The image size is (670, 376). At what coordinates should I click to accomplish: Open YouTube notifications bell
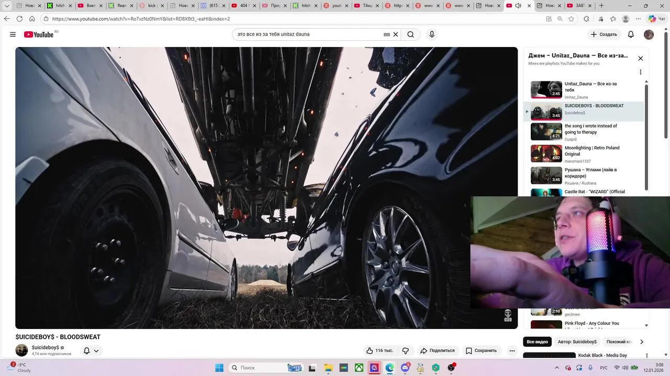[631, 34]
